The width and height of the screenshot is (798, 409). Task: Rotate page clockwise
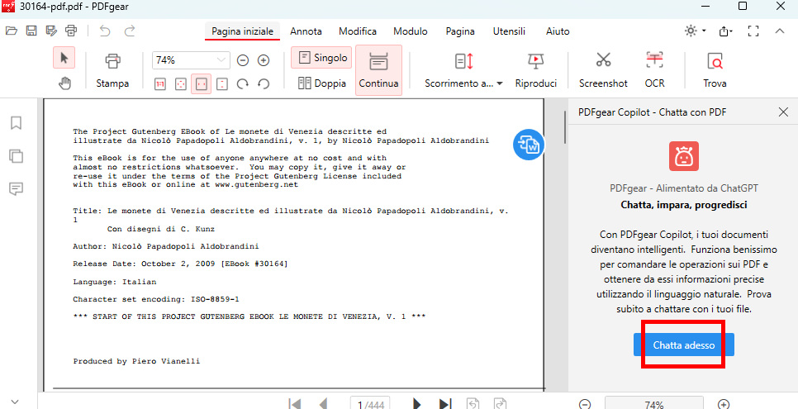[243, 84]
